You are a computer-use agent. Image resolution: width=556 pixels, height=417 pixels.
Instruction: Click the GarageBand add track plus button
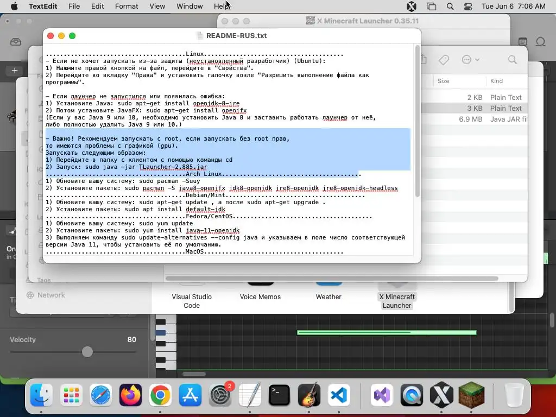tap(15, 71)
